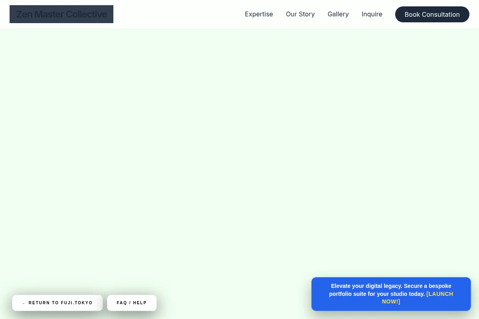Click Return to Fuji.Tokyo button
Screen dimensions: 479x319
(57, 303)
